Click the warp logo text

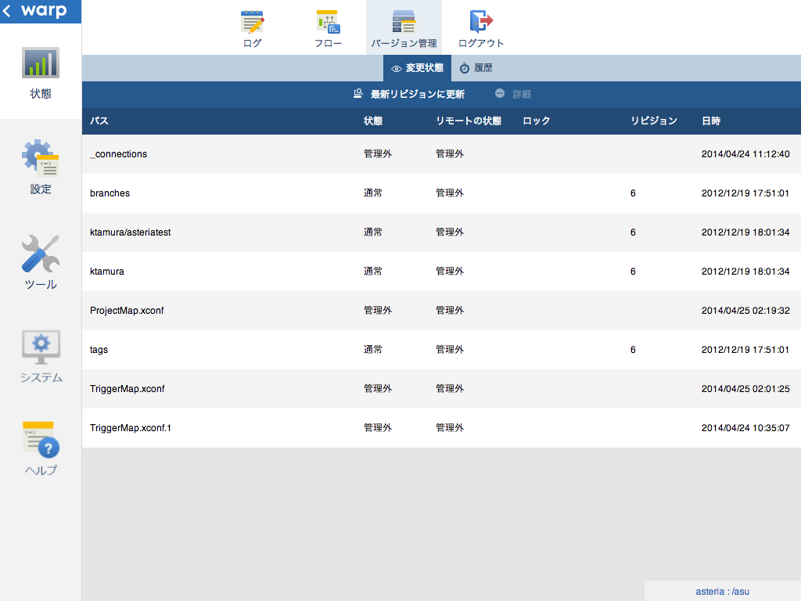point(44,10)
